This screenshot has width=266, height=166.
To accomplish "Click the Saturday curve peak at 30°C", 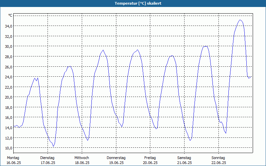I will tap(205, 46).
